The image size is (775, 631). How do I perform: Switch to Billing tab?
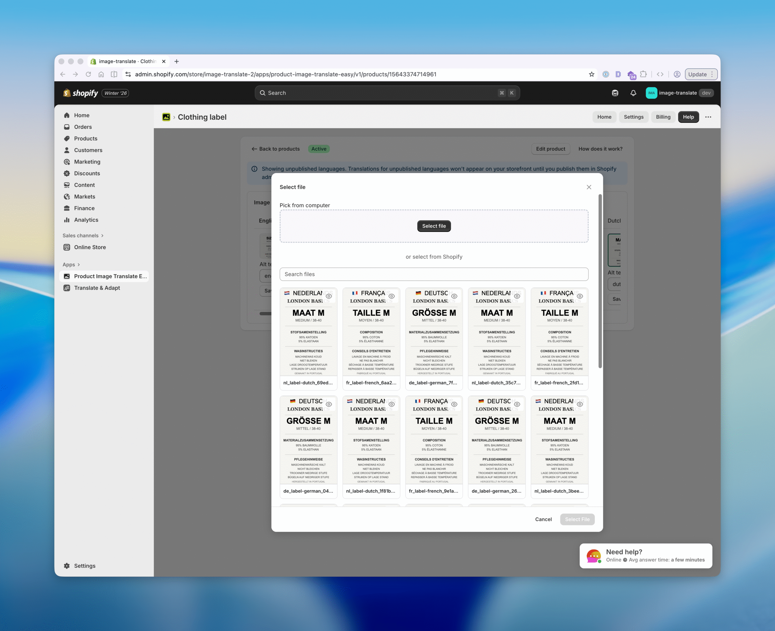pyautogui.click(x=663, y=117)
